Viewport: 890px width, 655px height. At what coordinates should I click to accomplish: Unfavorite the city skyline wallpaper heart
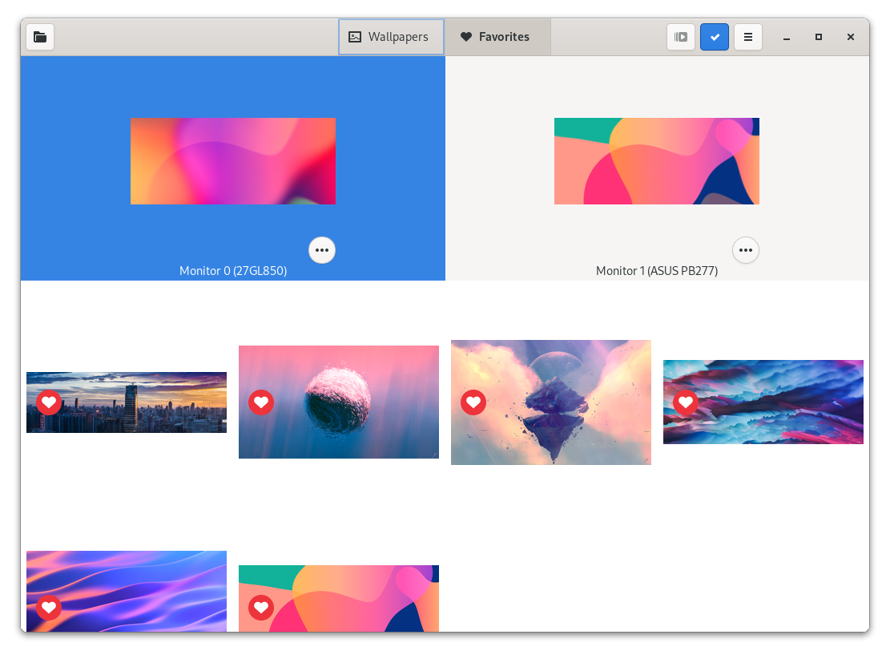pyautogui.click(x=49, y=402)
